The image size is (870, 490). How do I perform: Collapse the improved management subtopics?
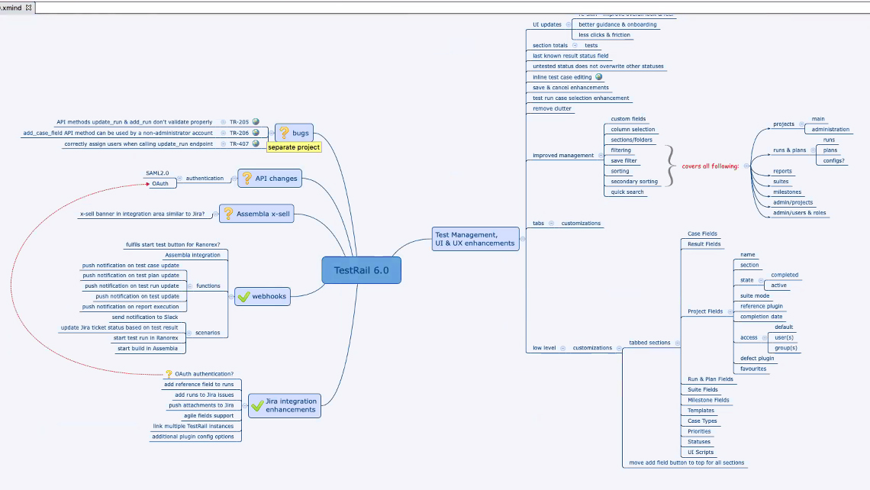click(599, 156)
